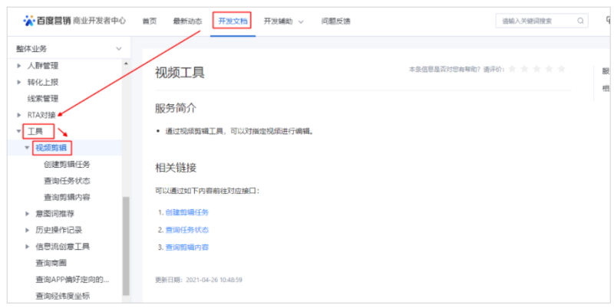This screenshot has height=308, width=614.
Task: Rate with the second star
Action: [524, 69]
